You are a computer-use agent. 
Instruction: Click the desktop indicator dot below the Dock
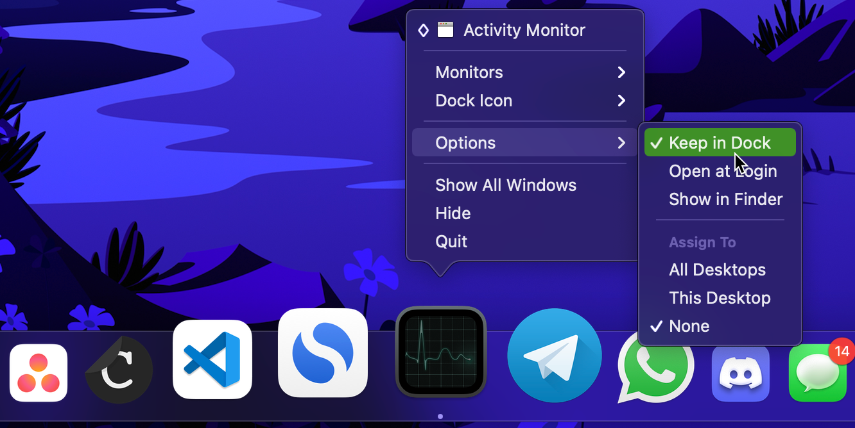click(x=440, y=416)
